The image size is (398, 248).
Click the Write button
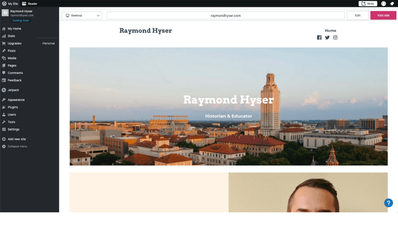368,3
